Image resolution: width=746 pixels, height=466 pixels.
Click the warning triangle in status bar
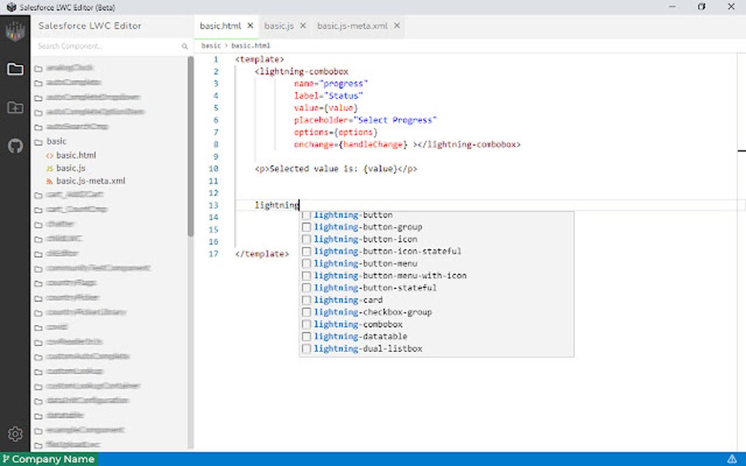pyautogui.click(x=731, y=459)
